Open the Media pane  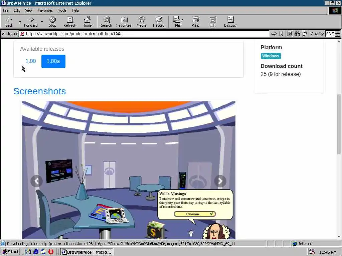[x=141, y=22]
